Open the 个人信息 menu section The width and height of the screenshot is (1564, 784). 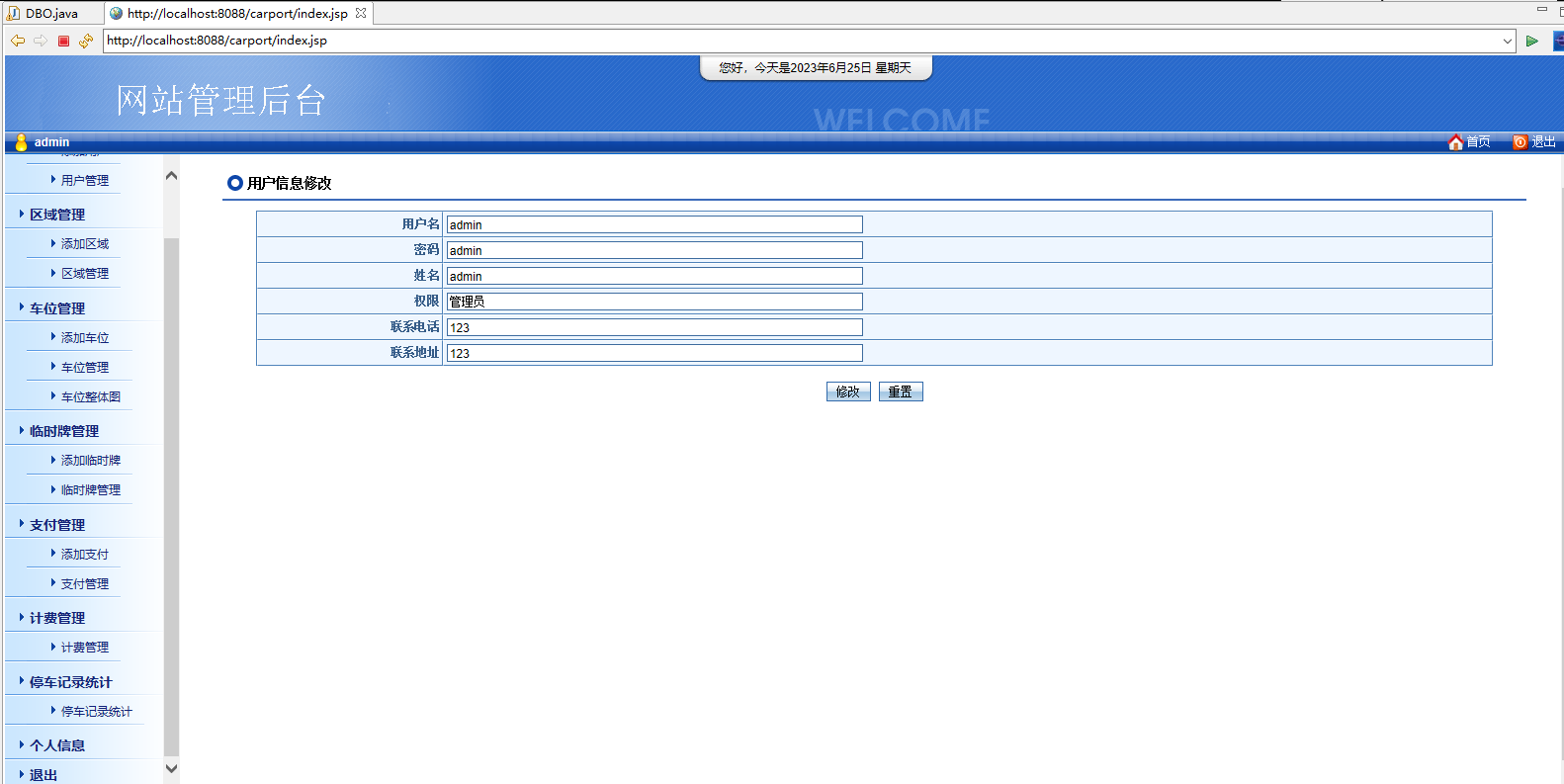tap(57, 745)
